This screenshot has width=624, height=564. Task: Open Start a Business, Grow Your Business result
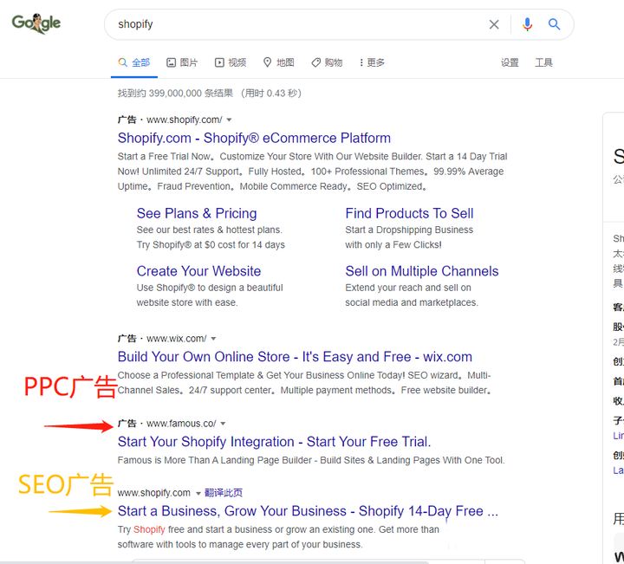[x=308, y=511]
